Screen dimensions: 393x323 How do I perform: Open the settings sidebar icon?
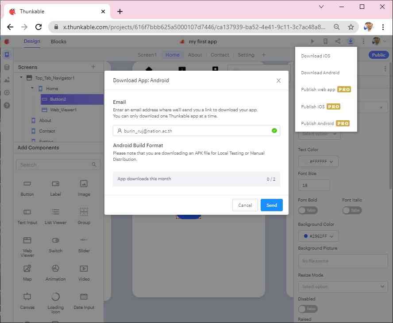(7, 93)
